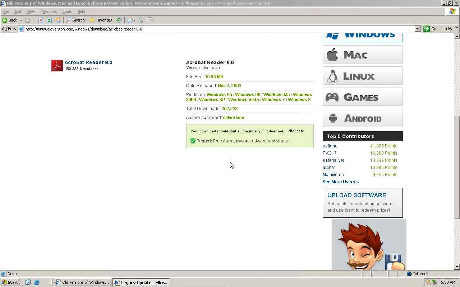Switch to the 'Old versions of Windows' taskbar window
Viewport: 460px width, 287px height.
point(82,282)
